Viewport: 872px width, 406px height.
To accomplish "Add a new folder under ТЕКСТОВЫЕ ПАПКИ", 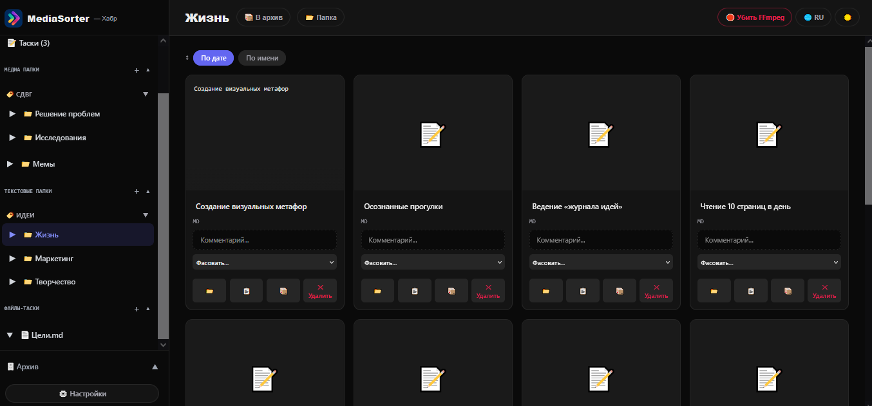I will coord(137,192).
